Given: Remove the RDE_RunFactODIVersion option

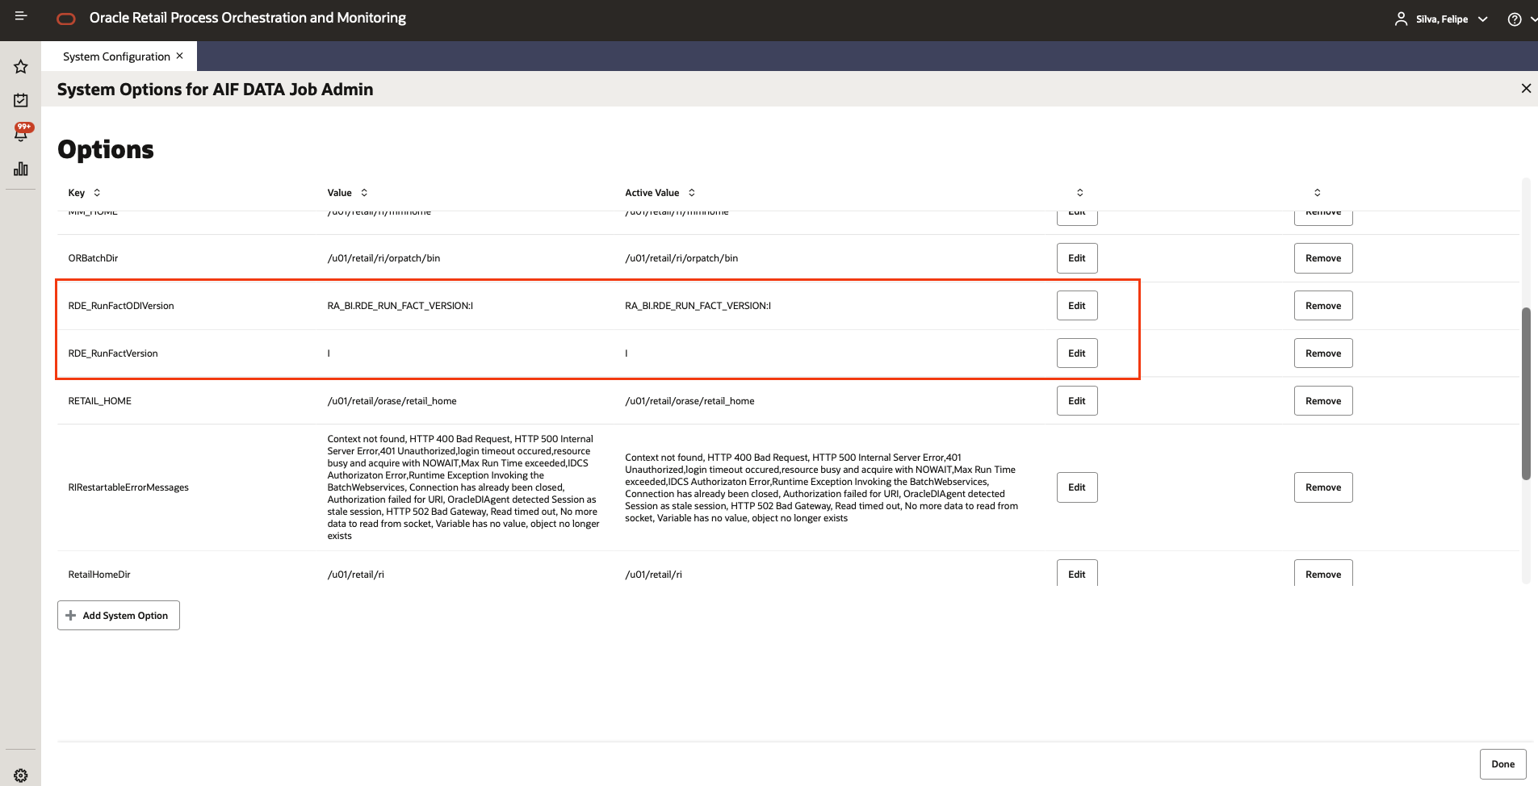Looking at the screenshot, I should click(1323, 306).
